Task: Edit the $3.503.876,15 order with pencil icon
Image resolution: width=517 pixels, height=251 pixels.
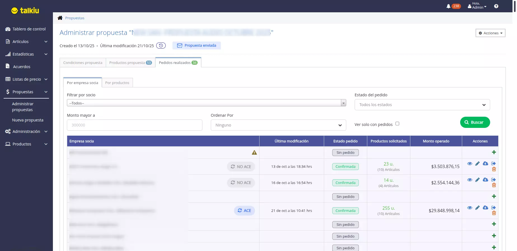Action: click(477, 164)
